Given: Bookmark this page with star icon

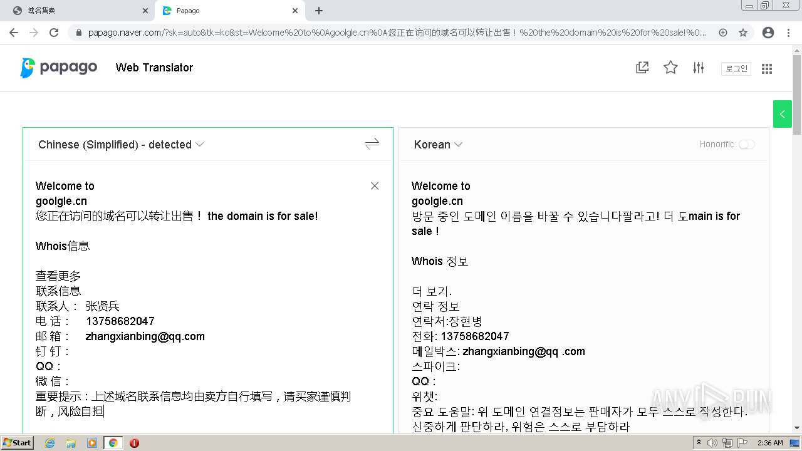Looking at the screenshot, I should (743, 33).
